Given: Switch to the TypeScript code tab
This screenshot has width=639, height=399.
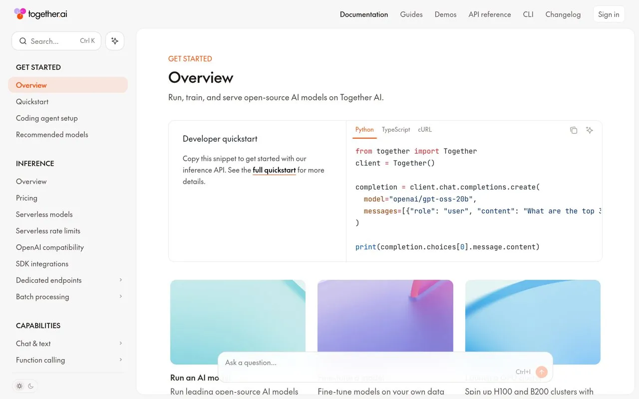Looking at the screenshot, I should 396,130.
